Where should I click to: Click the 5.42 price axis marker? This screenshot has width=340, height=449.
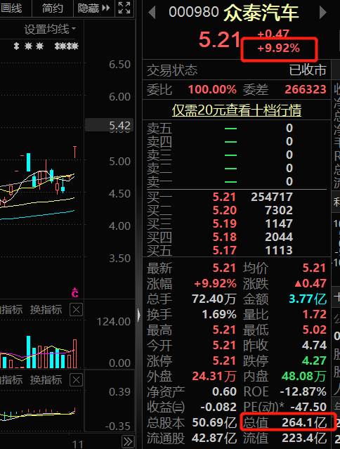pos(109,125)
